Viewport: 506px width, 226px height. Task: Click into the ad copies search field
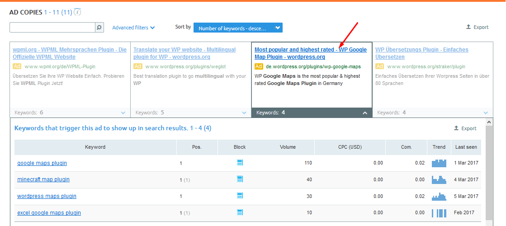point(52,28)
